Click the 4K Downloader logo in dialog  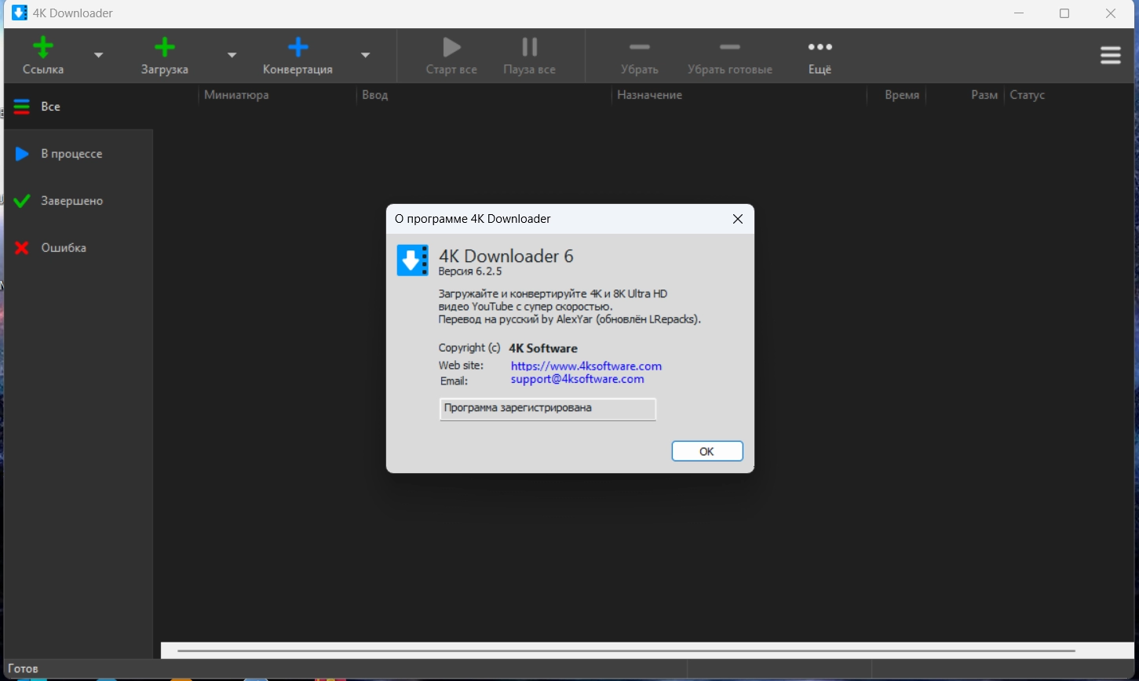(413, 260)
